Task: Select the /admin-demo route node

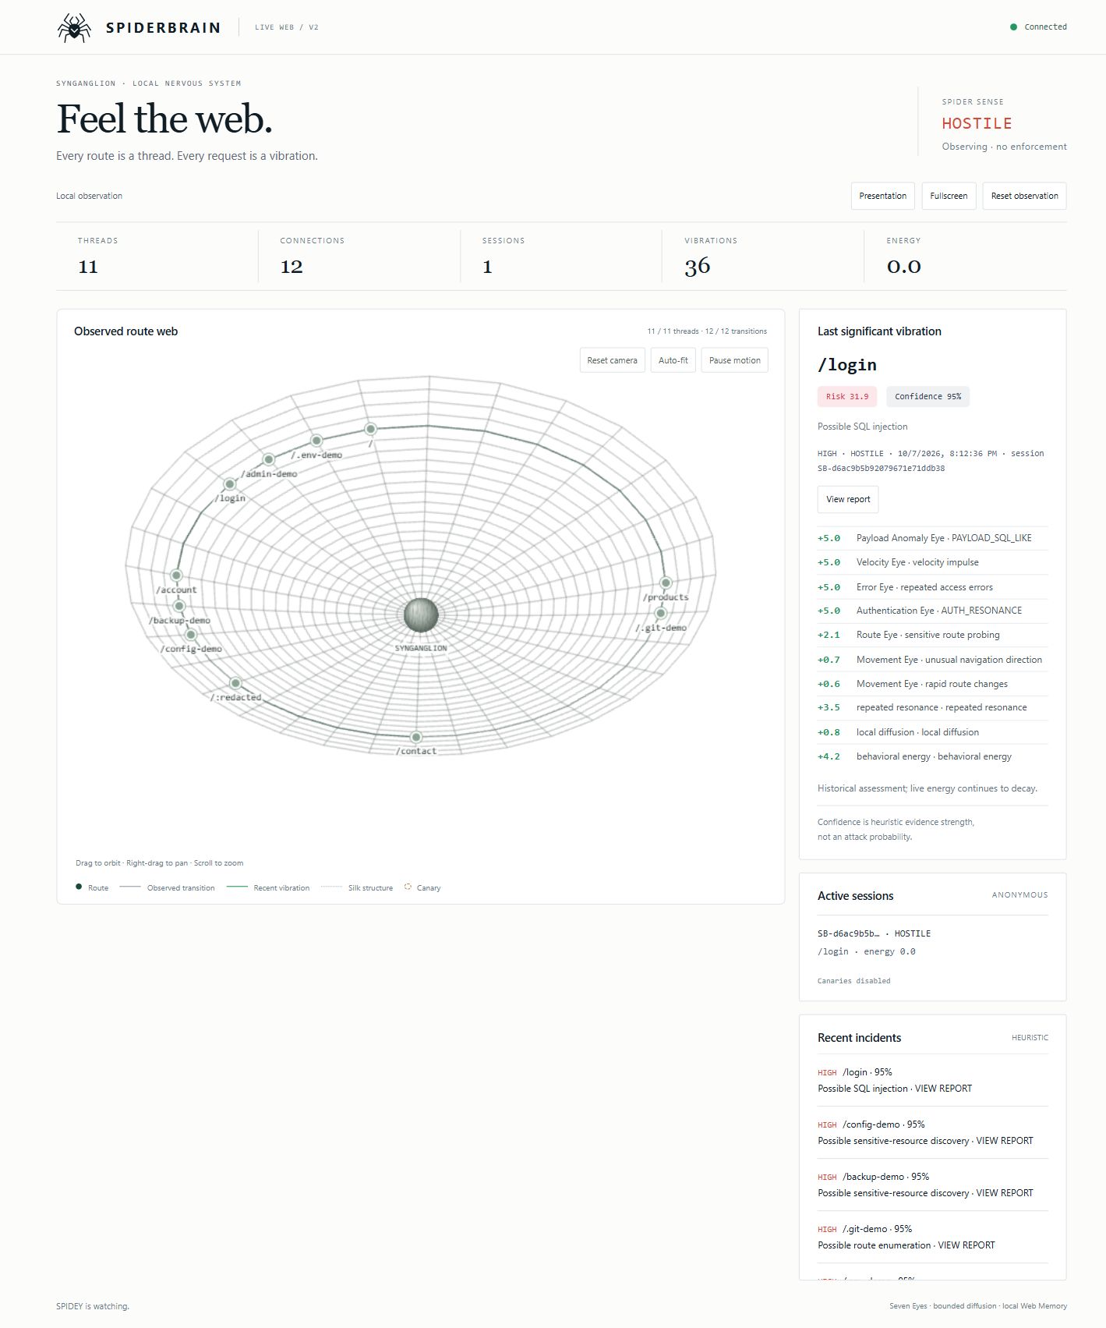Action: click(269, 460)
